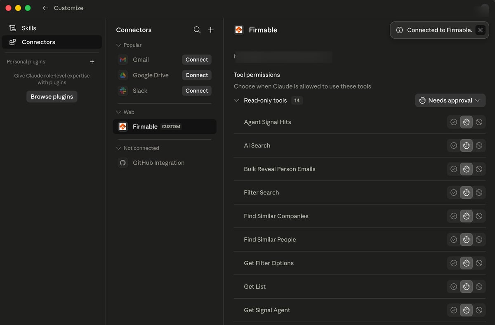Set Agent Signal Hits to always allow
This screenshot has width=495, height=325.
pos(454,122)
